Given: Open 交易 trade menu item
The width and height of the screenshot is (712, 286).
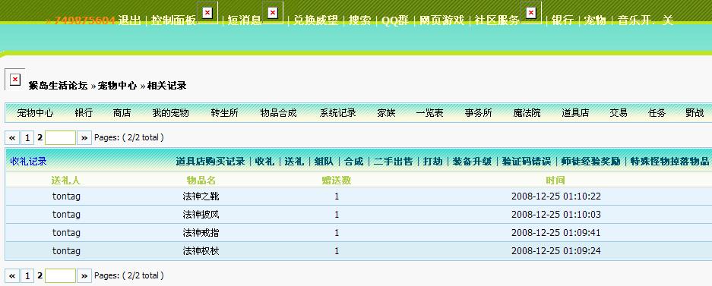Looking at the screenshot, I should pyautogui.click(x=619, y=113).
